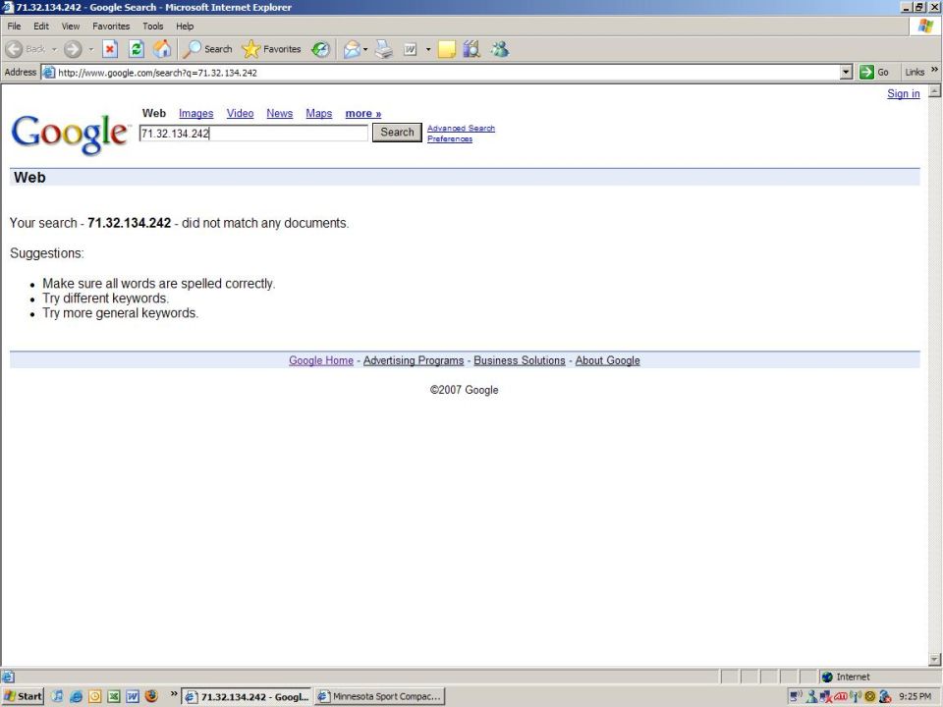The image size is (943, 707).
Task: Click the disconnected network tray icon
Action: point(825,696)
